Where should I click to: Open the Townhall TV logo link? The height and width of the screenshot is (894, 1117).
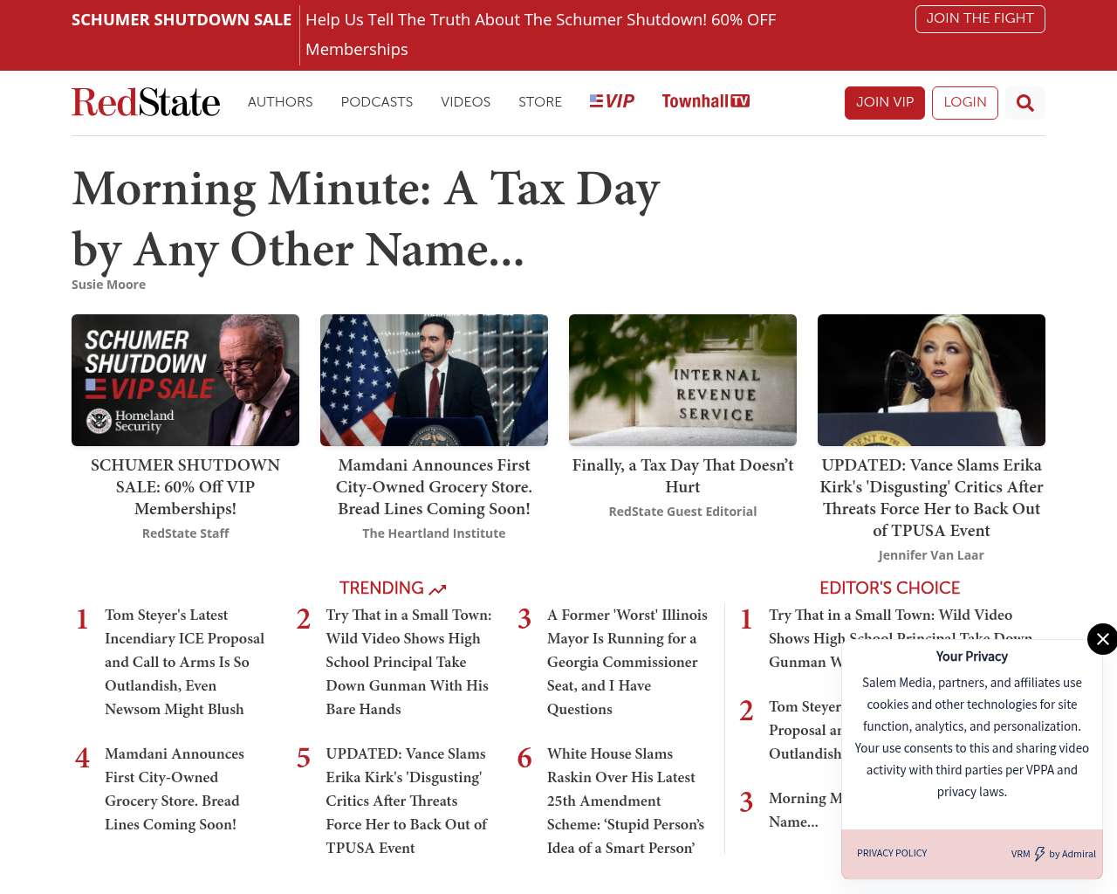(705, 101)
